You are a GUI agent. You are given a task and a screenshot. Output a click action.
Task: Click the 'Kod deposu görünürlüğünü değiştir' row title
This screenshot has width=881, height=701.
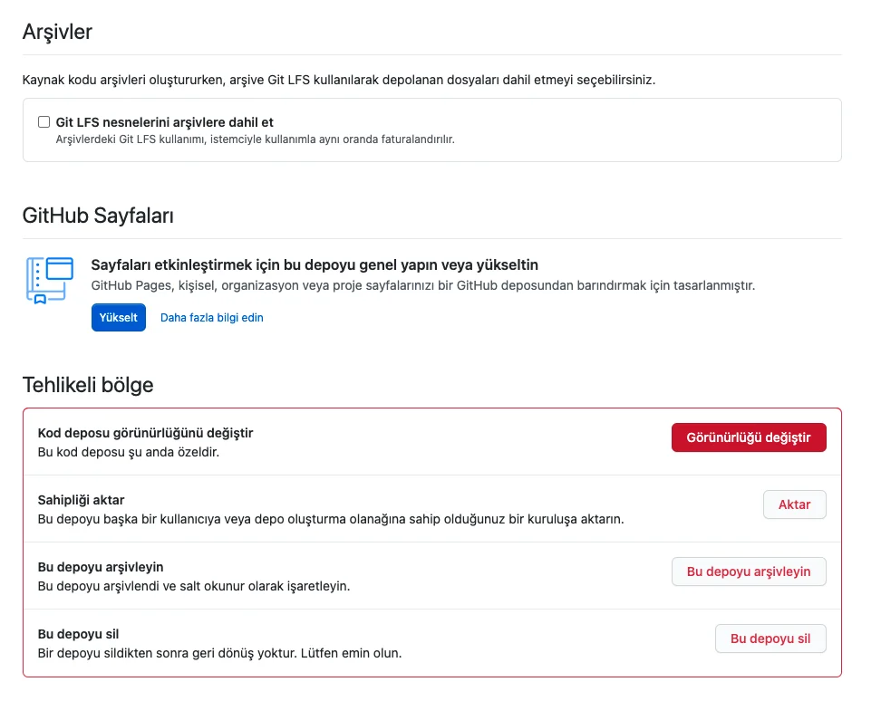145,433
